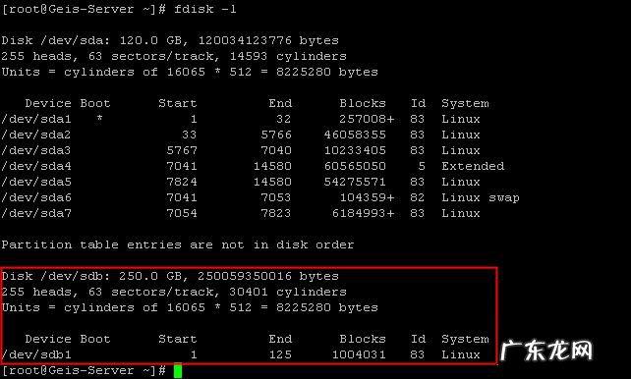Click '14593' cylinders value
This screenshot has width=631, height=379.
coord(249,56)
